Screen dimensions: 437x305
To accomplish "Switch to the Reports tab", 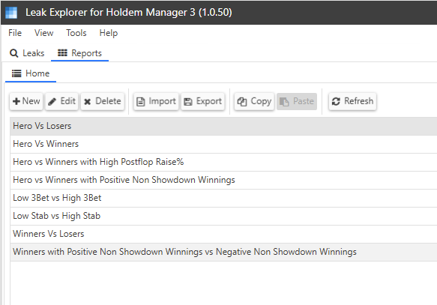I will (x=79, y=53).
